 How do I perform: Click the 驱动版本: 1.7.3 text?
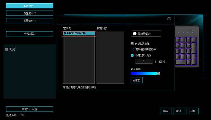pos(15,115)
